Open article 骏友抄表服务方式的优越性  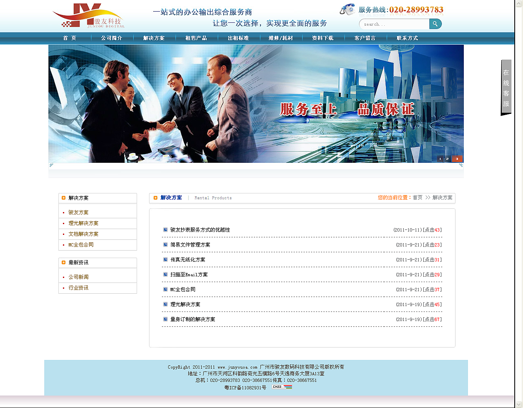200,230
